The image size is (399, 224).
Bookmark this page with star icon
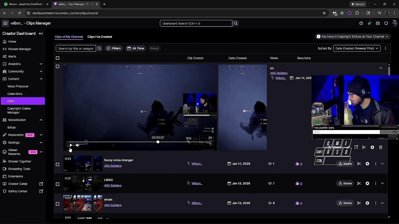[x=324, y=13]
